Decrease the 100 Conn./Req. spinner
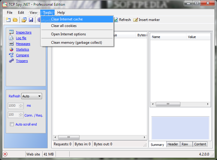The image size is (217, 160). 21,116
